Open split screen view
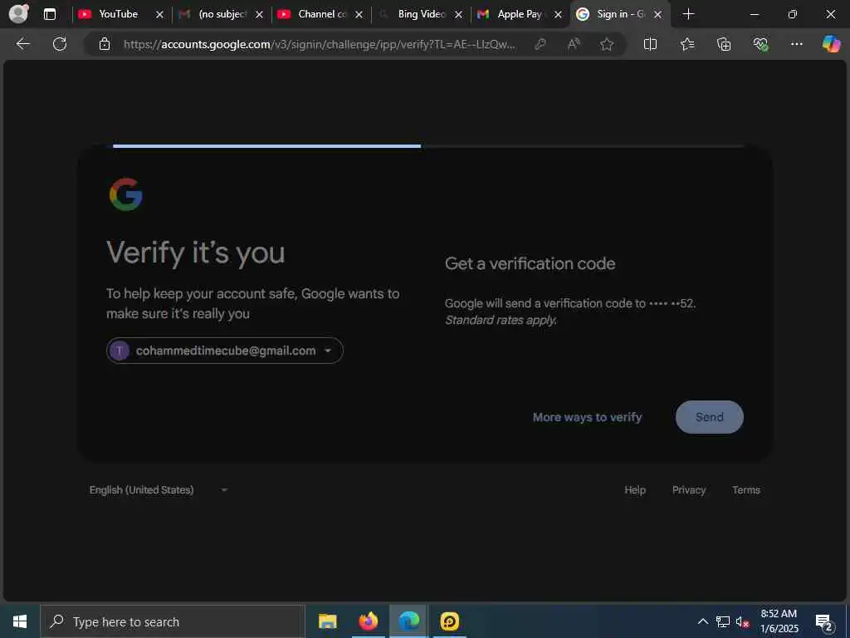 click(x=650, y=44)
